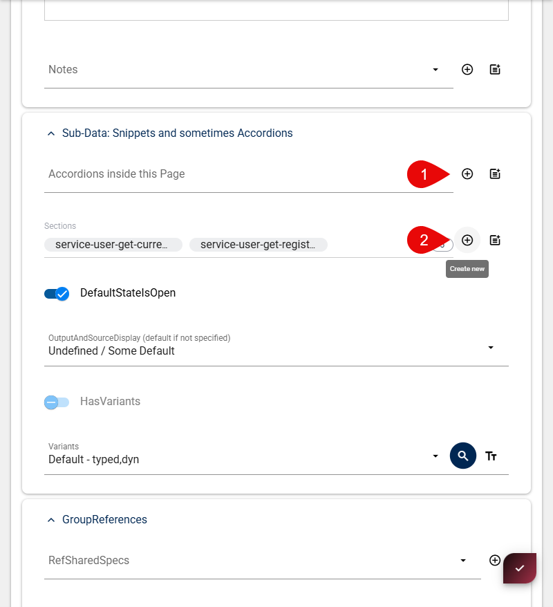Toggle the DefaultStateIsOpen switch

(57, 294)
